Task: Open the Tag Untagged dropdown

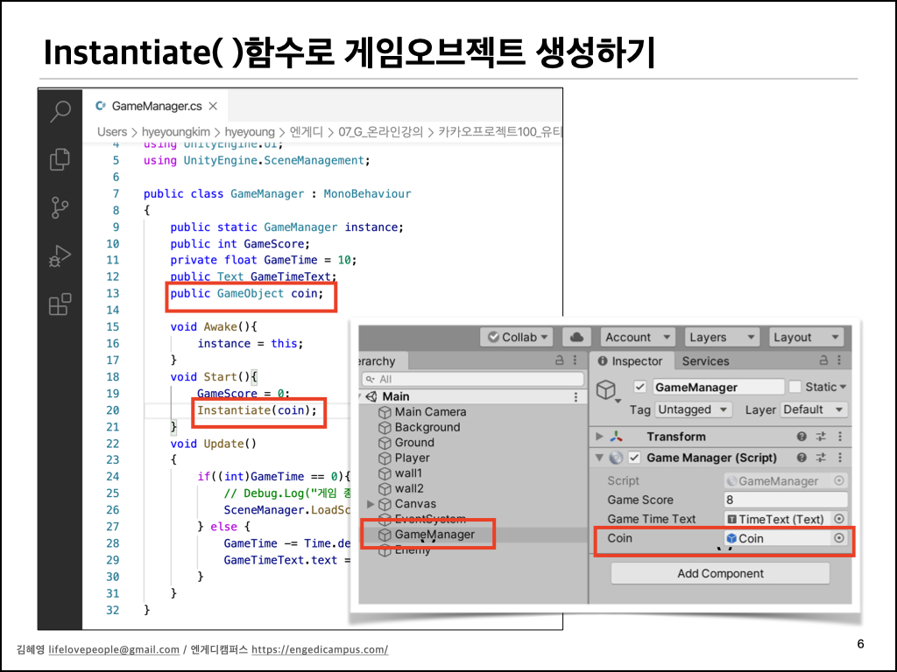Action: click(x=694, y=409)
